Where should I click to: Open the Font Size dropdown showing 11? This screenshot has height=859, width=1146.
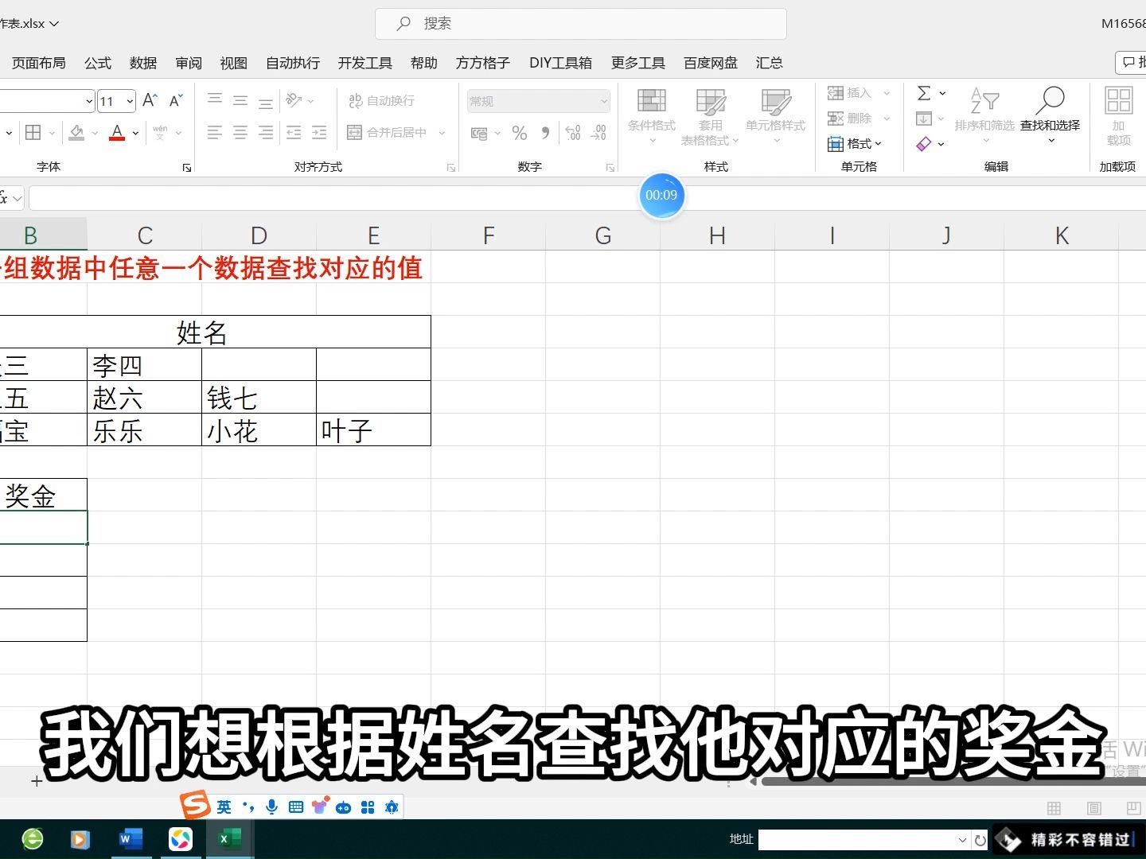click(116, 101)
